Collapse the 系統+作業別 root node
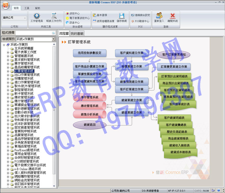 coord(4,45)
